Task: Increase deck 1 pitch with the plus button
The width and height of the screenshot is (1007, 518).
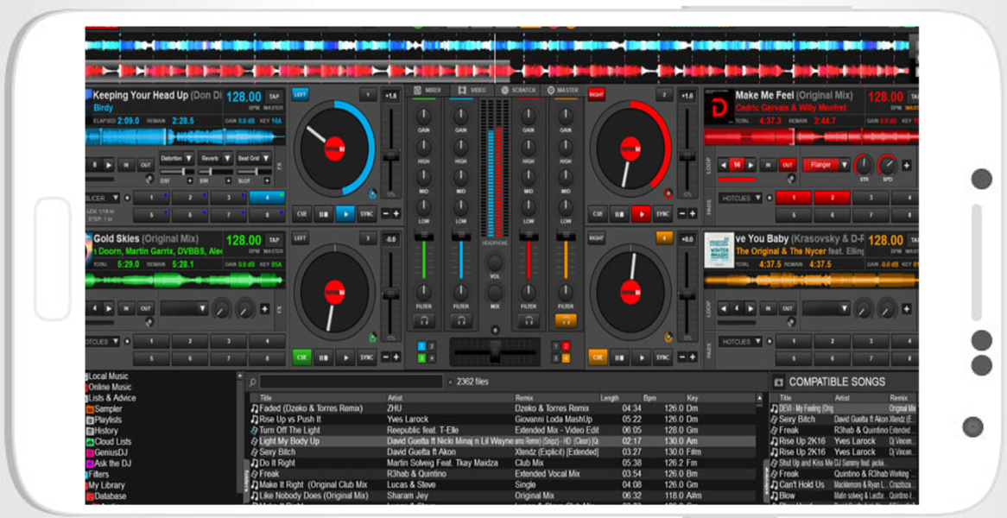Action: pos(396,214)
